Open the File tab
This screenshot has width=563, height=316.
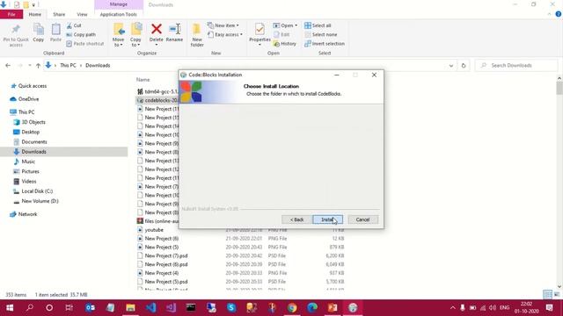click(x=11, y=14)
